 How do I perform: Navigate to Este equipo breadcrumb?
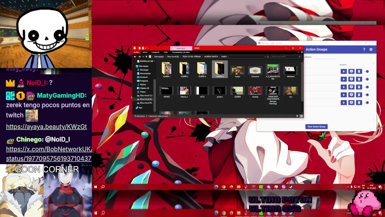pyautogui.click(x=159, y=57)
